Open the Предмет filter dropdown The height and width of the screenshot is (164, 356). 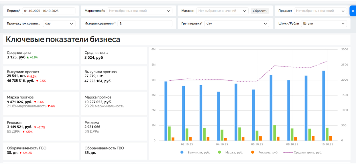click(x=320, y=11)
